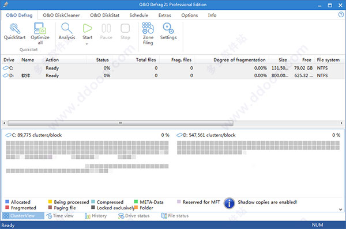Image resolution: width=346 pixels, height=229 pixels.
Task: Click the app icon in the title bar
Action: [x=6, y=5]
